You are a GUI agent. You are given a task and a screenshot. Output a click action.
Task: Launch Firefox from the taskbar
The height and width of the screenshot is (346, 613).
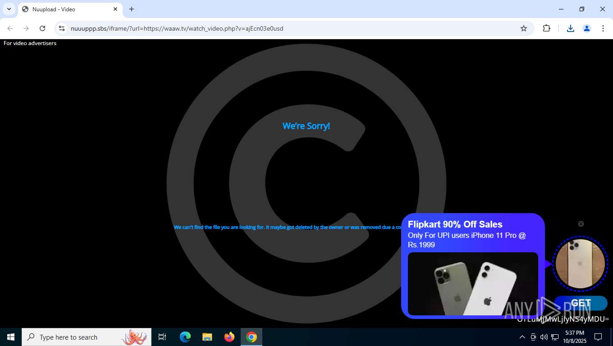coord(229,337)
